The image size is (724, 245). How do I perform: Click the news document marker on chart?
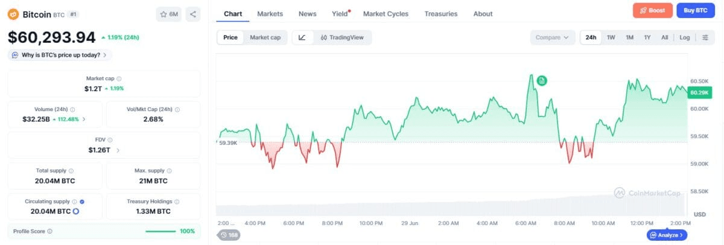[542, 80]
